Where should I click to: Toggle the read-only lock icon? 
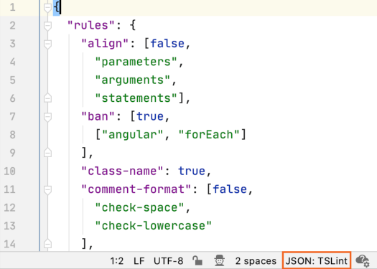(197, 260)
